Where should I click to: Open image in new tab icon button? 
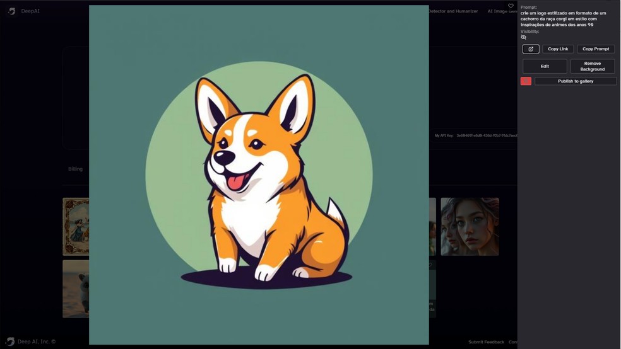531,49
